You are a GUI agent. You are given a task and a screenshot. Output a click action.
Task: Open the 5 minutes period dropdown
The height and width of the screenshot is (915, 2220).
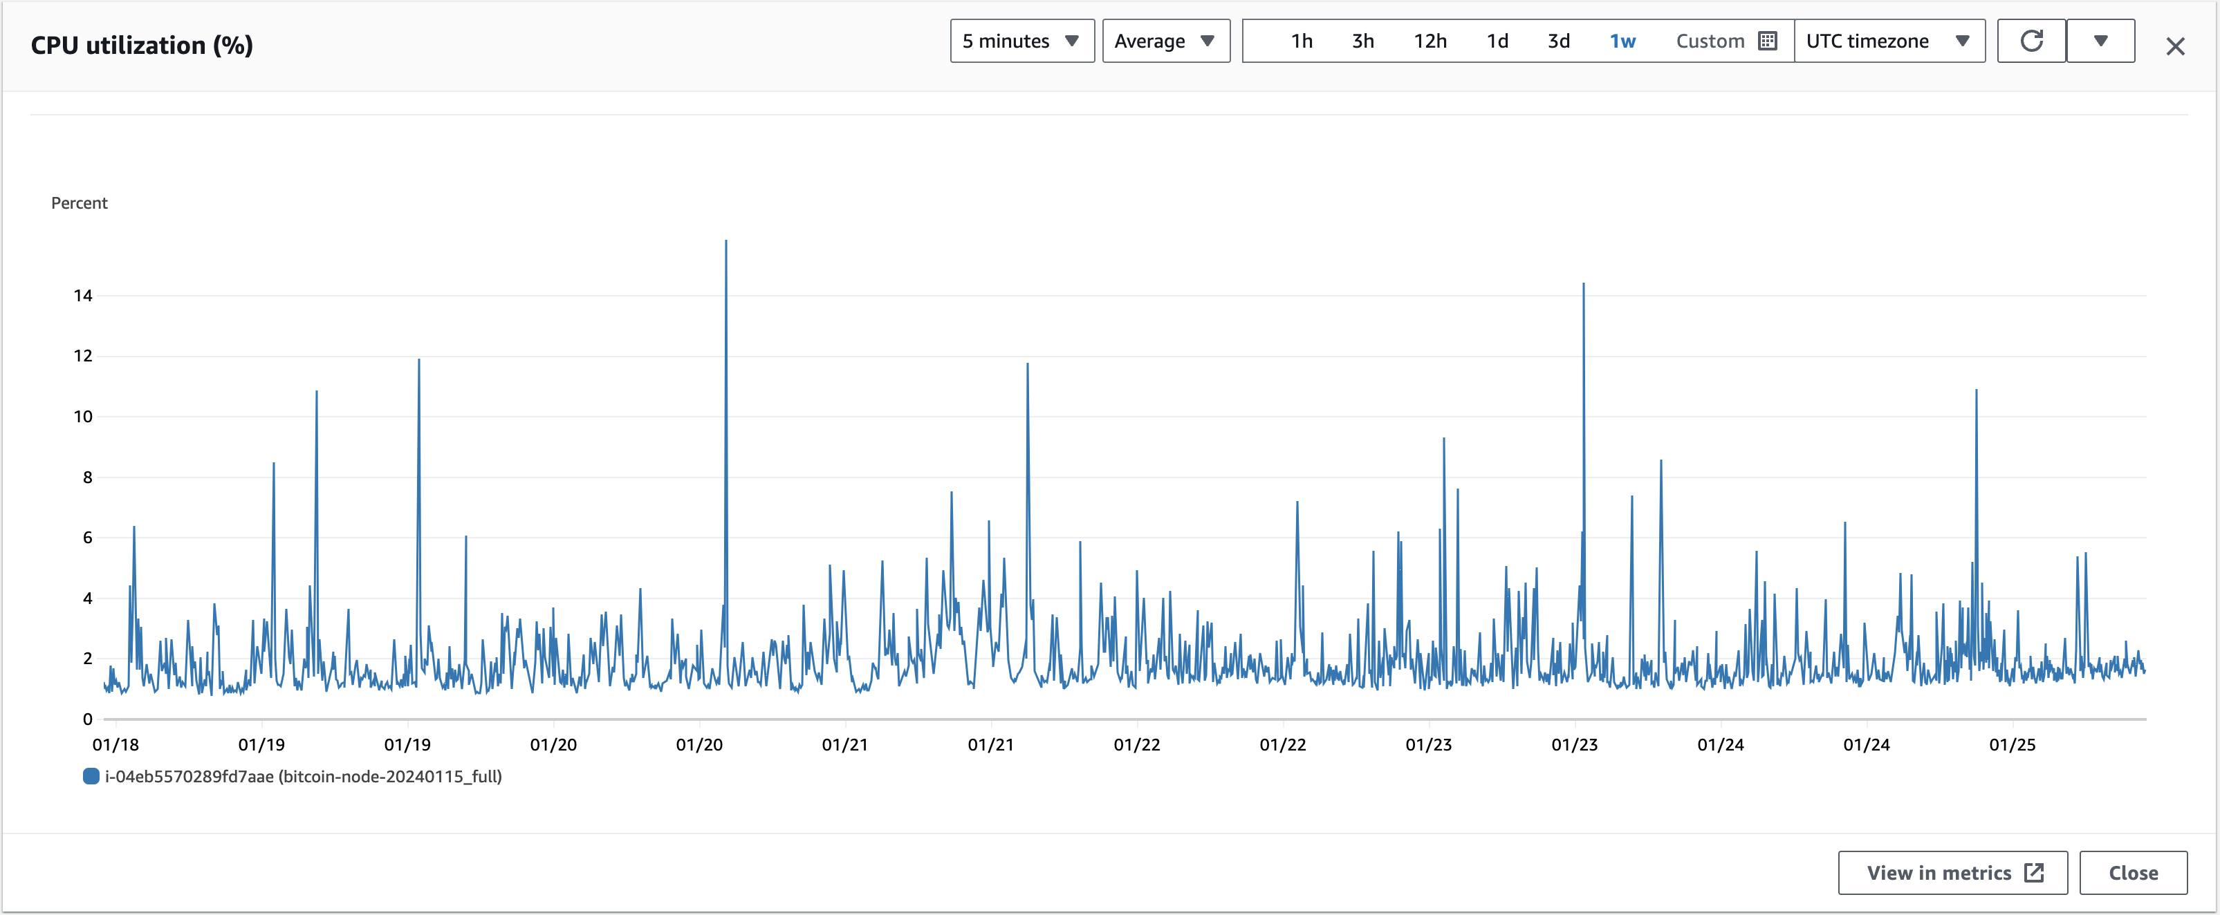pyautogui.click(x=1021, y=41)
